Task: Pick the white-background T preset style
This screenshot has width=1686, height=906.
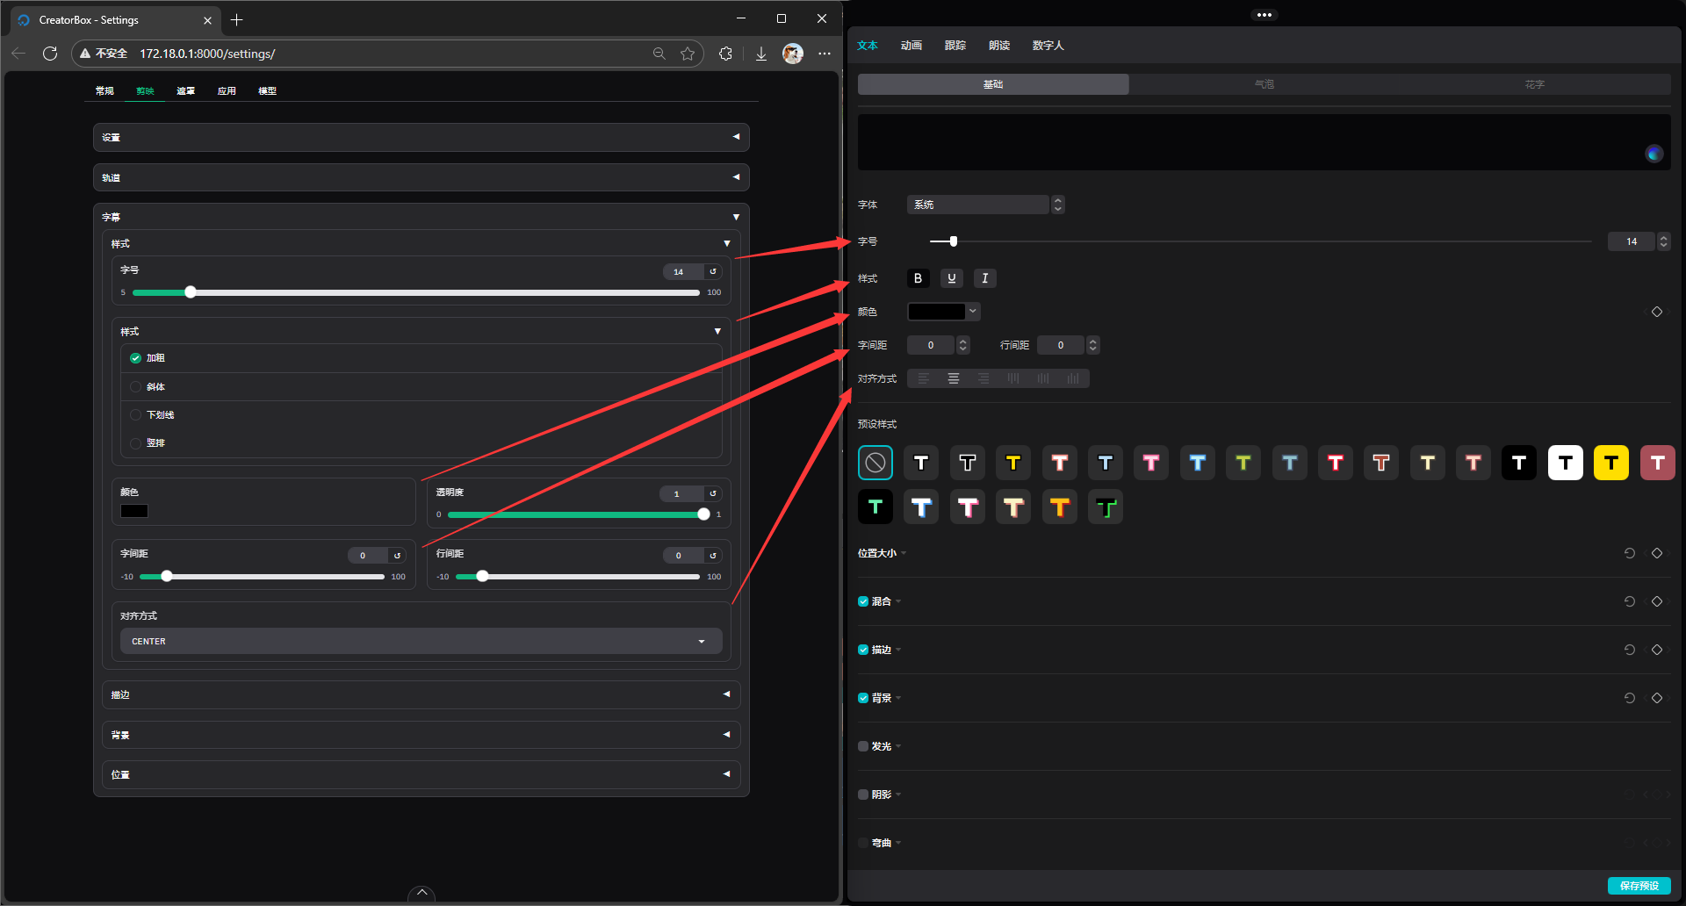Action: coord(1566,463)
